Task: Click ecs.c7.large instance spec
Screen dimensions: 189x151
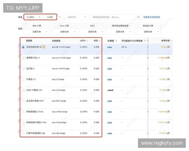Action: 58,79
